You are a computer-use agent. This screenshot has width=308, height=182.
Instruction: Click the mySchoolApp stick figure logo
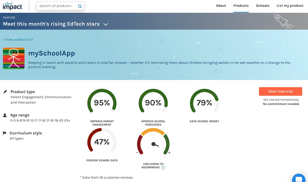tap(14, 58)
